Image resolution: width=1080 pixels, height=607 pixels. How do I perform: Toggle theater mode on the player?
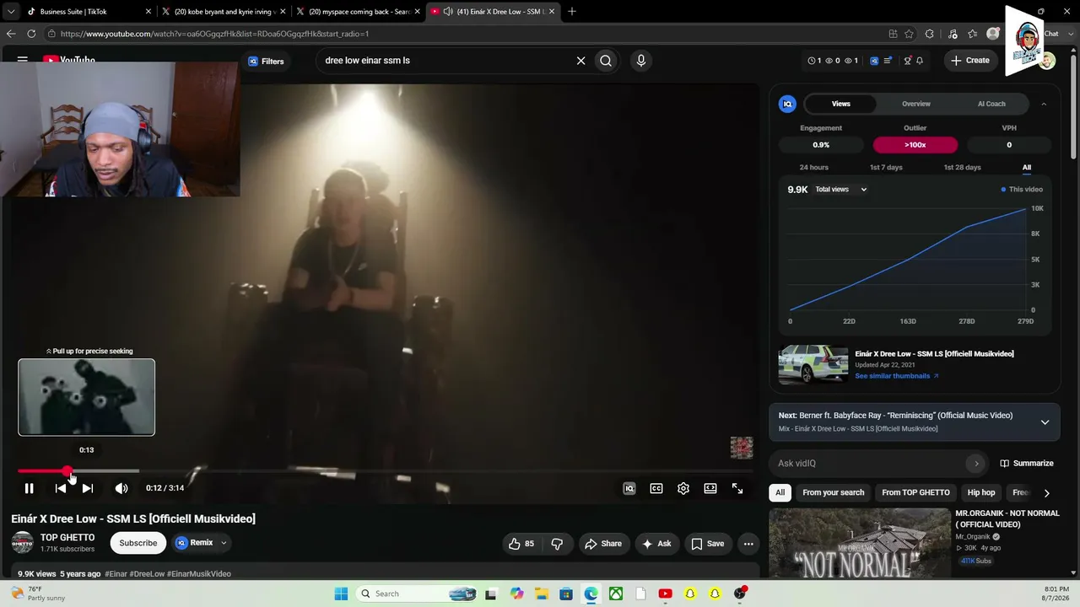pyautogui.click(x=710, y=488)
